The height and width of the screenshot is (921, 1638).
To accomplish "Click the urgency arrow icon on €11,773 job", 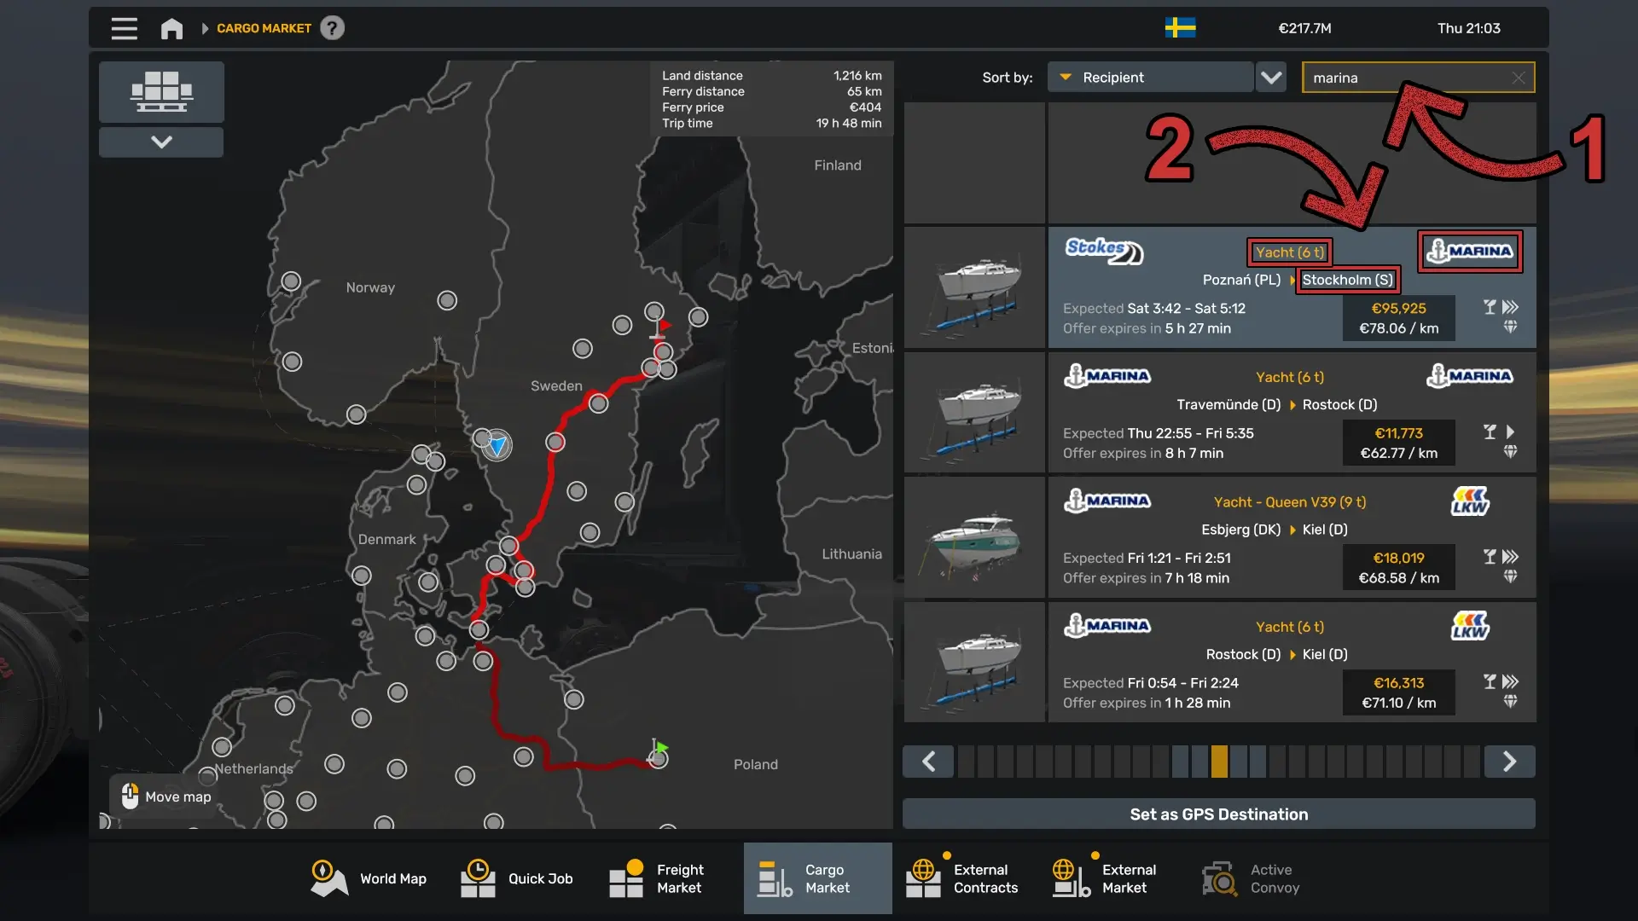I will (1510, 432).
